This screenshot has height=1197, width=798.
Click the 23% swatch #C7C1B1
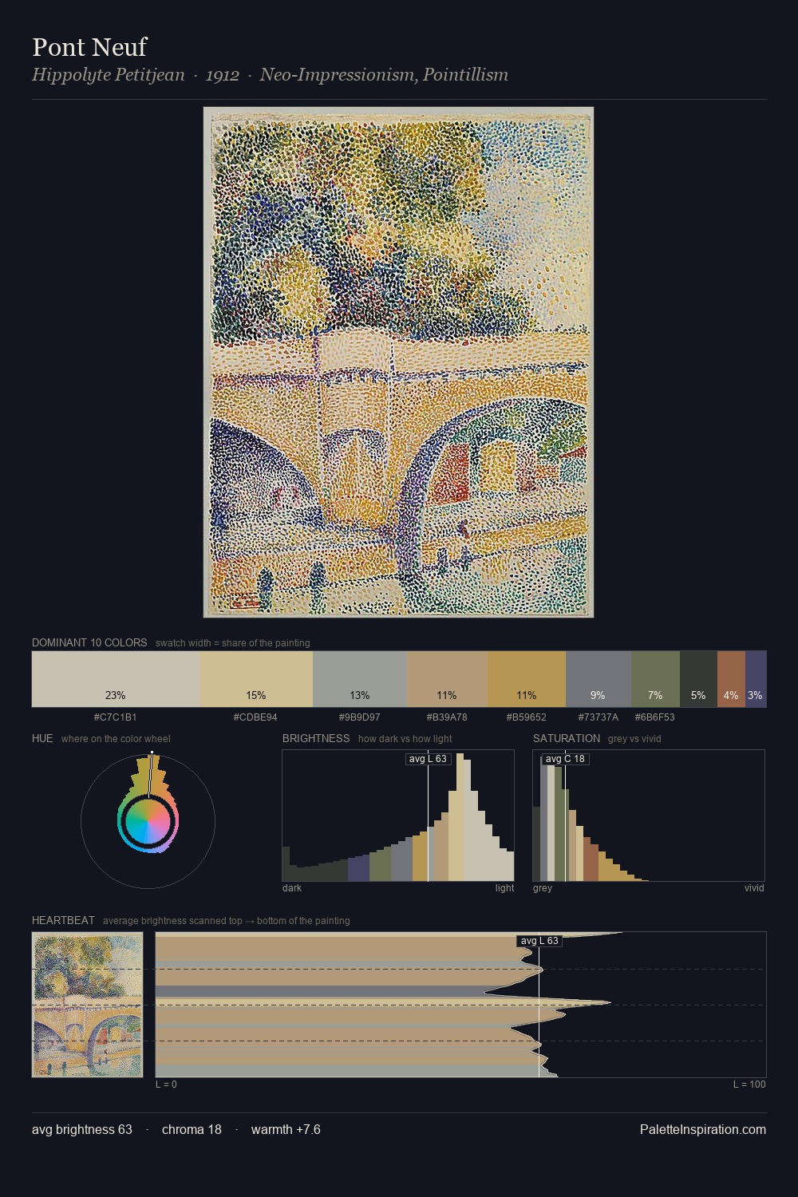[116, 679]
